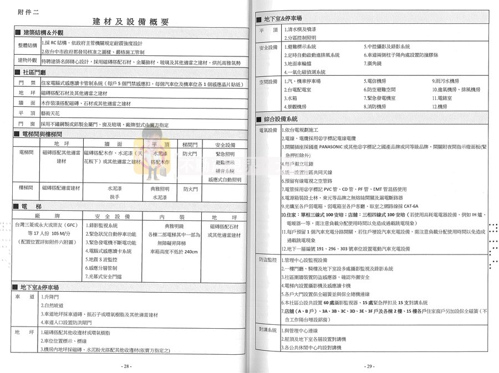Image resolution: width=499 pixels, height=373 pixels.
Task: Click the 地下室&停車場 square bullet on page 29
Action: 259,19
